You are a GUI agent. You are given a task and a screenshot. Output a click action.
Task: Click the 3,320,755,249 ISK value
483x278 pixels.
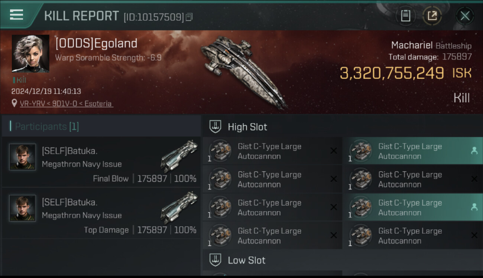pos(392,73)
